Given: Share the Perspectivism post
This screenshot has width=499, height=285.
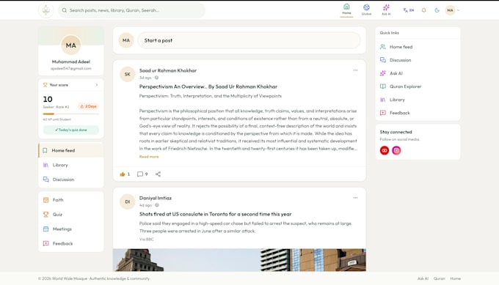Looking at the screenshot, I should [158, 174].
